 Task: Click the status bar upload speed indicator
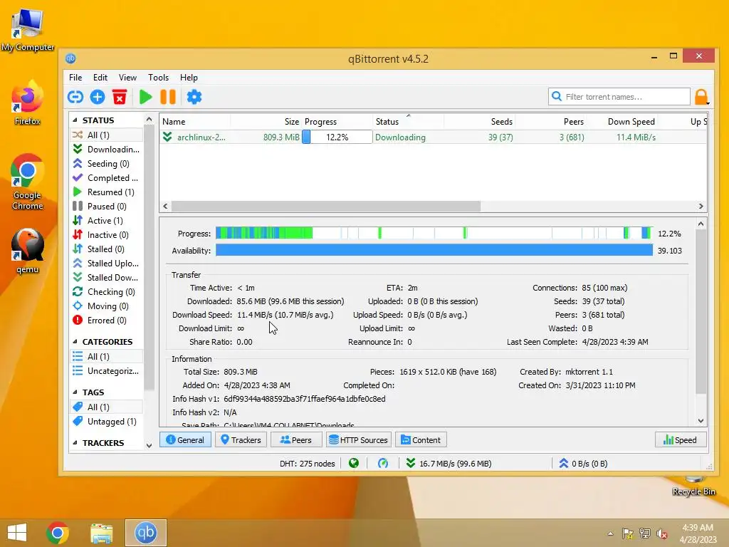[583, 463]
